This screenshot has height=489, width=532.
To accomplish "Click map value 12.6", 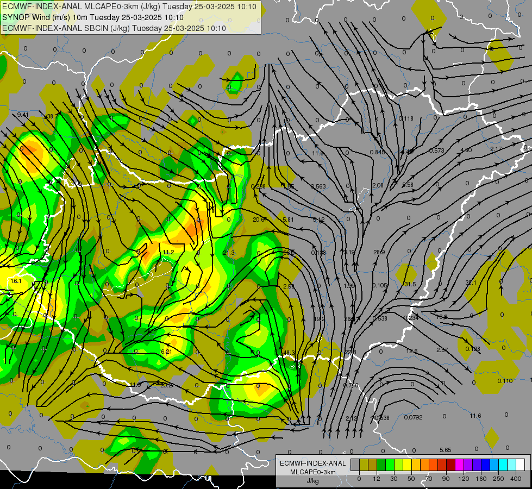I will pyautogui.click(x=411, y=351).
